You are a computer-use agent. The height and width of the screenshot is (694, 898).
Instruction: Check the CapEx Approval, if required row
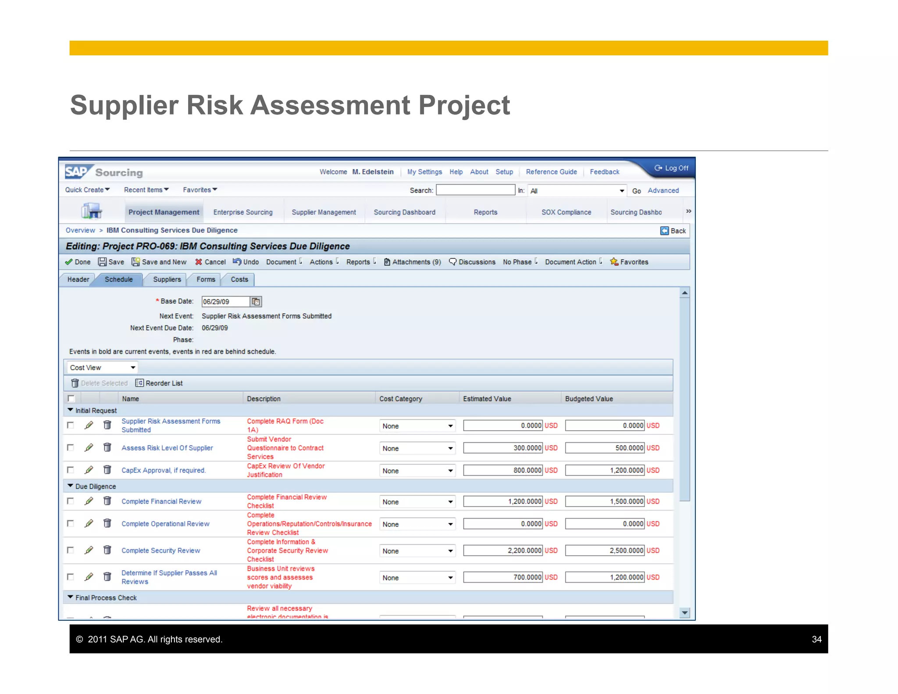70,470
